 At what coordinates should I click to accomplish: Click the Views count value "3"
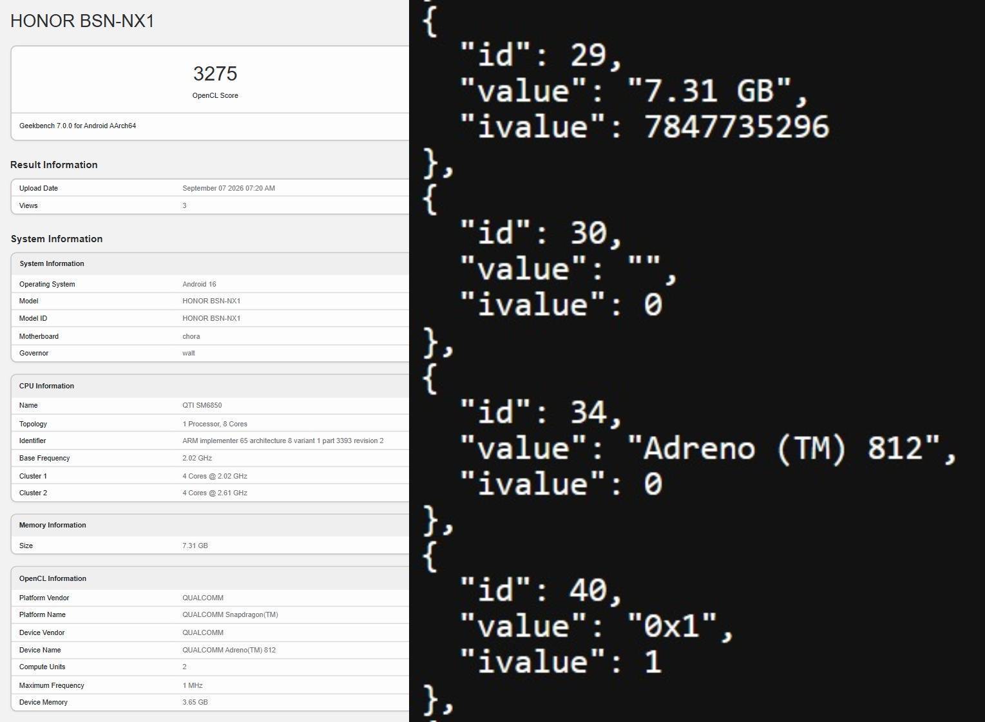[184, 205]
